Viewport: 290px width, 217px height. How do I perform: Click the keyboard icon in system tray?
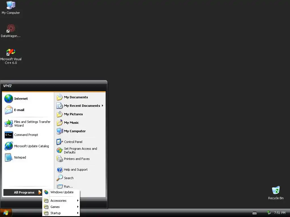255,213
